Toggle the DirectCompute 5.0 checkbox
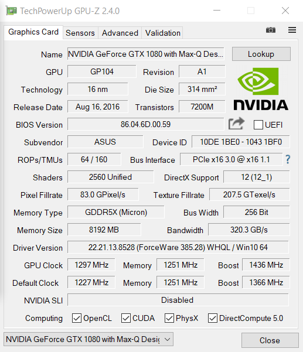The width and height of the screenshot is (303, 352). [213, 318]
